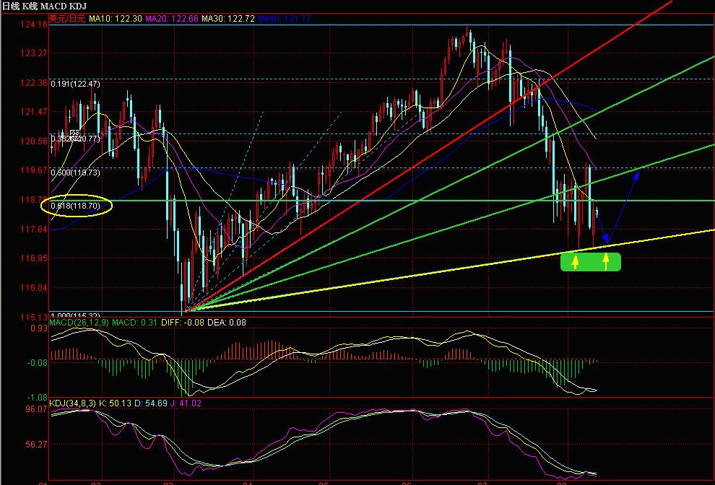Click the 120.56 price axis value
Screen dimensions: 715x485
point(34,141)
